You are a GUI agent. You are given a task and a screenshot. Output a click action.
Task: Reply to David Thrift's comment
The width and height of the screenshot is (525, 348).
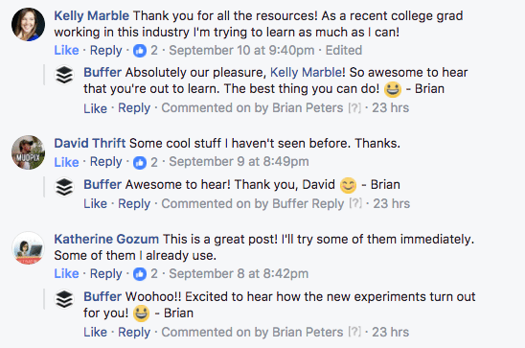point(105,162)
